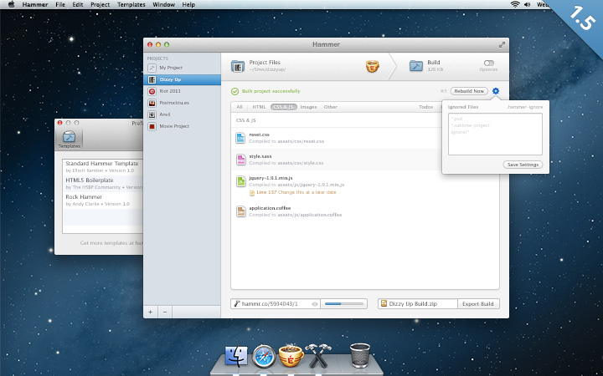
Task: Click the 'assets/css/reset.css' compiled path
Action: click(301, 141)
